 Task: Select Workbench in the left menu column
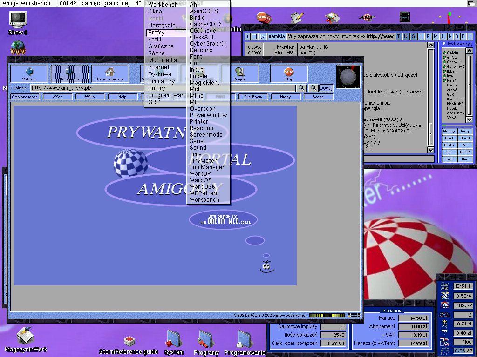pos(163,5)
